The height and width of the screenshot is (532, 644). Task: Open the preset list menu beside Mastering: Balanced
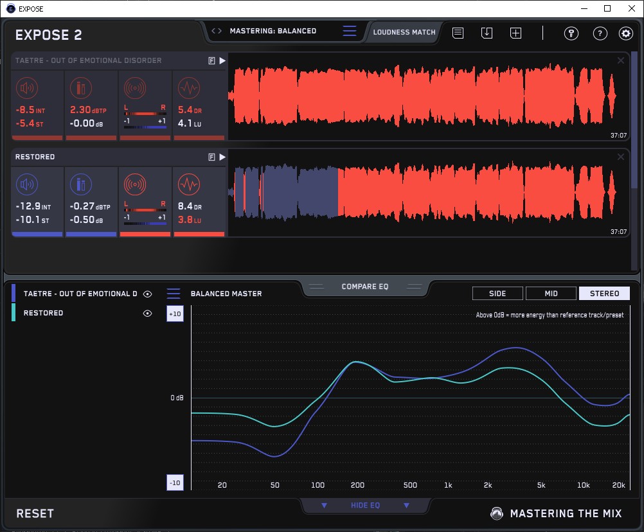click(350, 31)
